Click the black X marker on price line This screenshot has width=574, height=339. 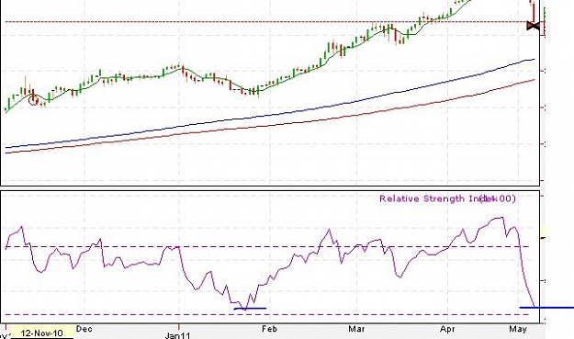coord(533,26)
